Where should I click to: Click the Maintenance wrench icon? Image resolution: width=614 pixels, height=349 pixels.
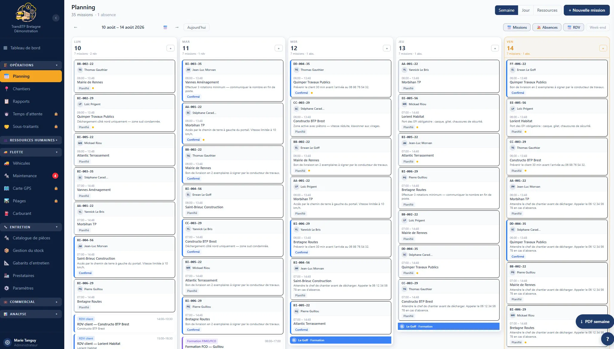7,176
